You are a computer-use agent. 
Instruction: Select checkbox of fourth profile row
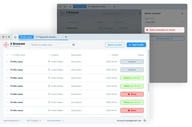pos(7,86)
